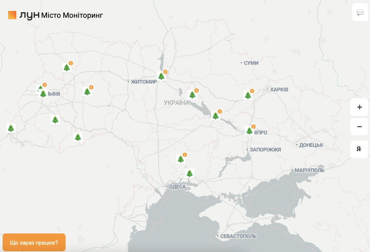The width and height of the screenshot is (370, 252).
Task: Select tree marker with badge 8 near Житомир
Action: coord(161,76)
